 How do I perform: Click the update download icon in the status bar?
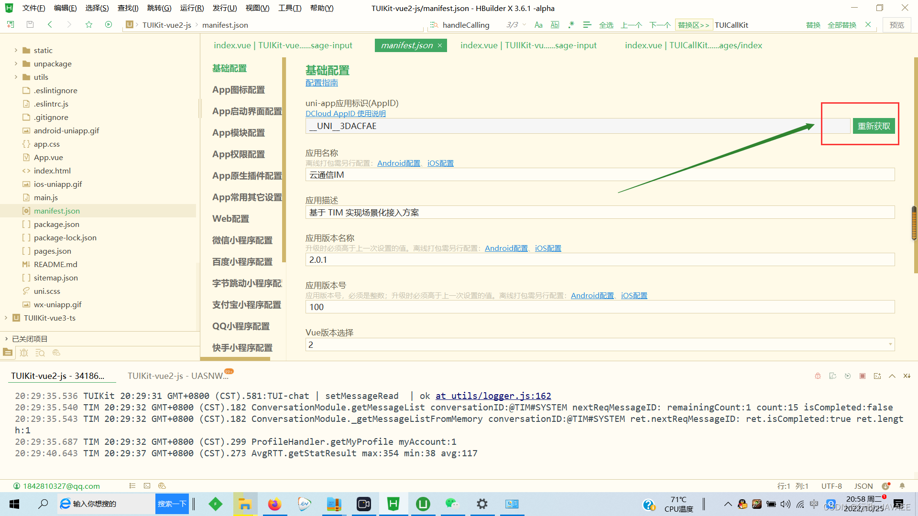tap(886, 486)
